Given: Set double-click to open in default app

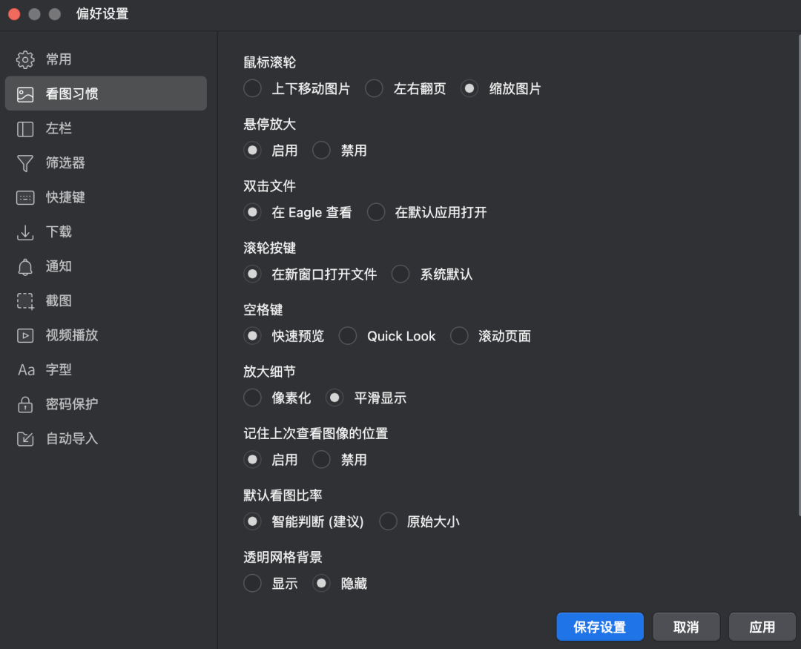Looking at the screenshot, I should (x=375, y=212).
